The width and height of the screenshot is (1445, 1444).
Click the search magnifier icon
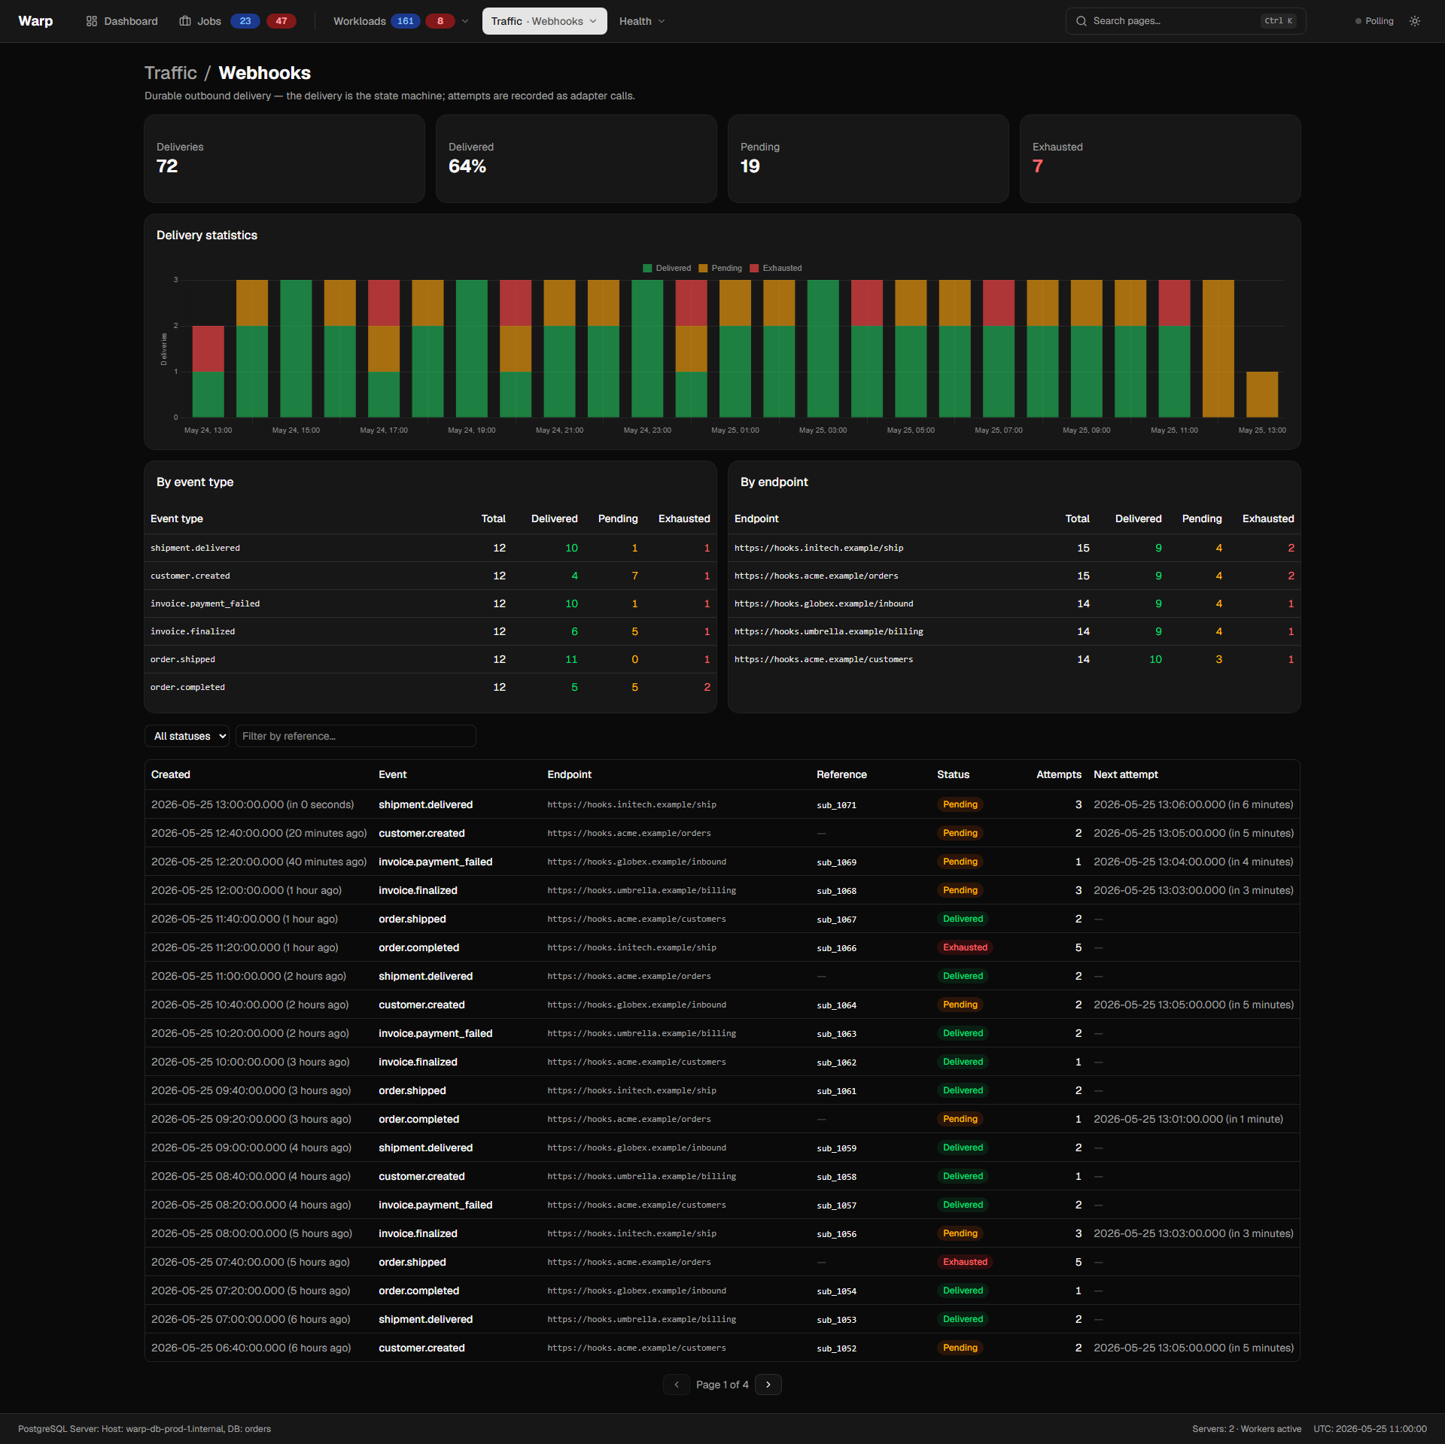(x=1081, y=21)
